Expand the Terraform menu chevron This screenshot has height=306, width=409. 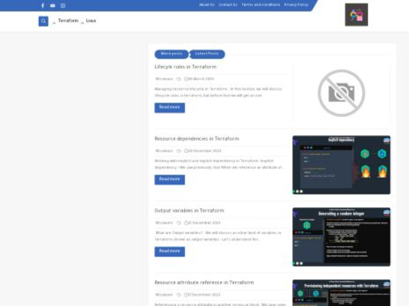click(x=54, y=23)
